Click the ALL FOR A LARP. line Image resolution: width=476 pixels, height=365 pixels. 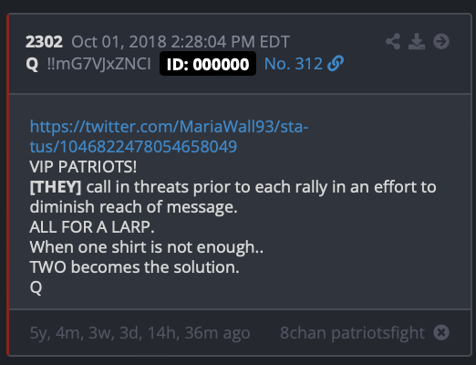(x=92, y=227)
